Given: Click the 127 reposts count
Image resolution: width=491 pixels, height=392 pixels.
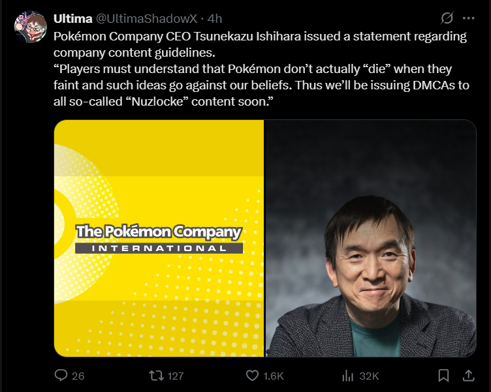Looking at the screenshot, I should tap(176, 376).
